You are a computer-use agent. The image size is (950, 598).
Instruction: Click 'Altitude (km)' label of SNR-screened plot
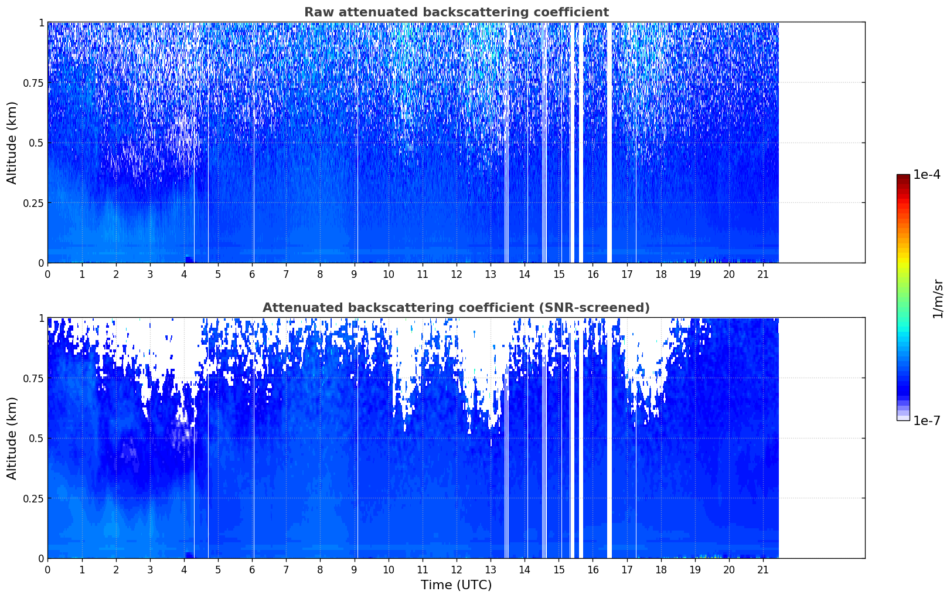(x=12, y=438)
